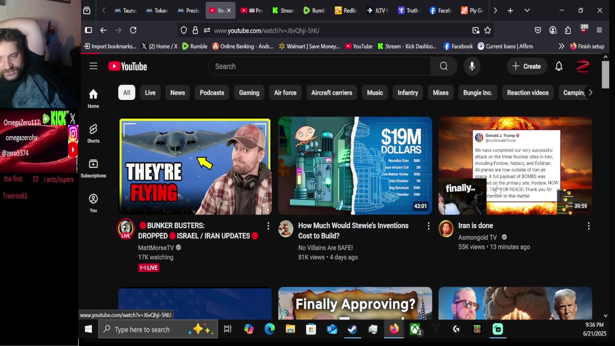
Task: Switch to the Ply Gem browser tab
Action: coord(471,11)
